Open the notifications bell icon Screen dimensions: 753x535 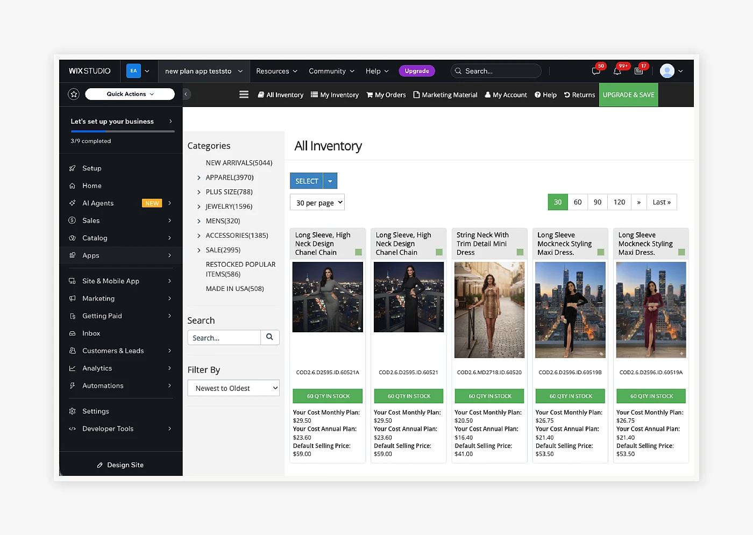point(617,71)
